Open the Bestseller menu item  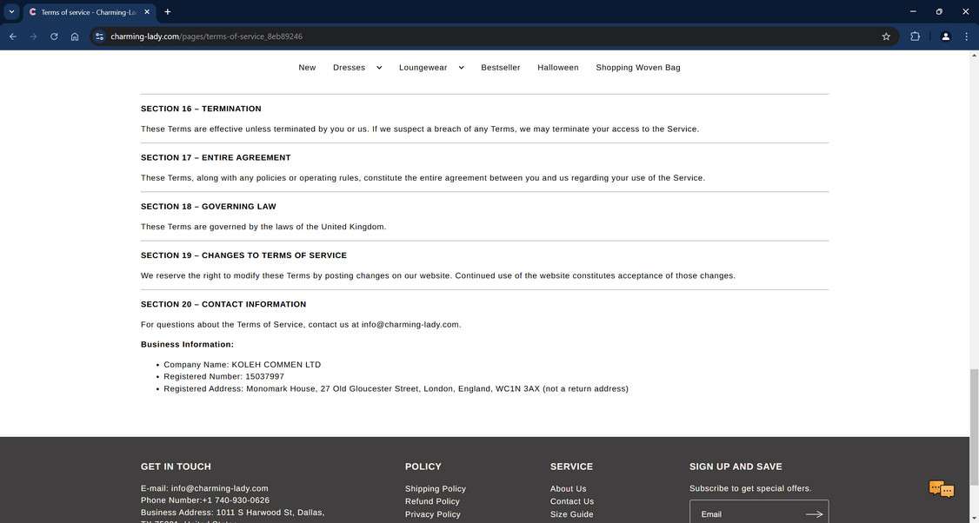click(x=501, y=68)
